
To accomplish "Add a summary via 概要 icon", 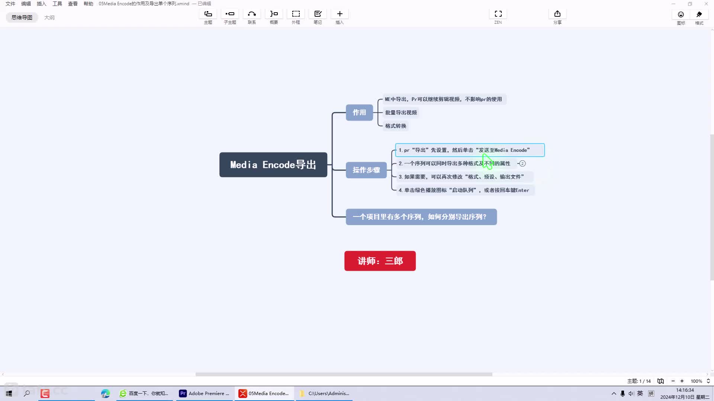I will (274, 17).
